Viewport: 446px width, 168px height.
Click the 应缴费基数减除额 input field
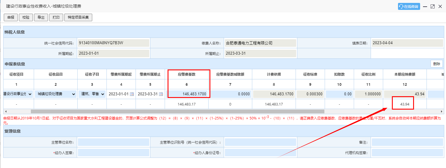(230, 94)
